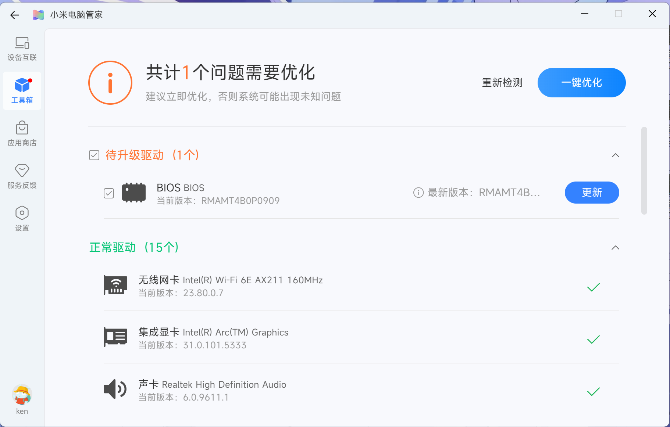Open the 应用商店 app store
The image size is (670, 427).
click(22, 134)
